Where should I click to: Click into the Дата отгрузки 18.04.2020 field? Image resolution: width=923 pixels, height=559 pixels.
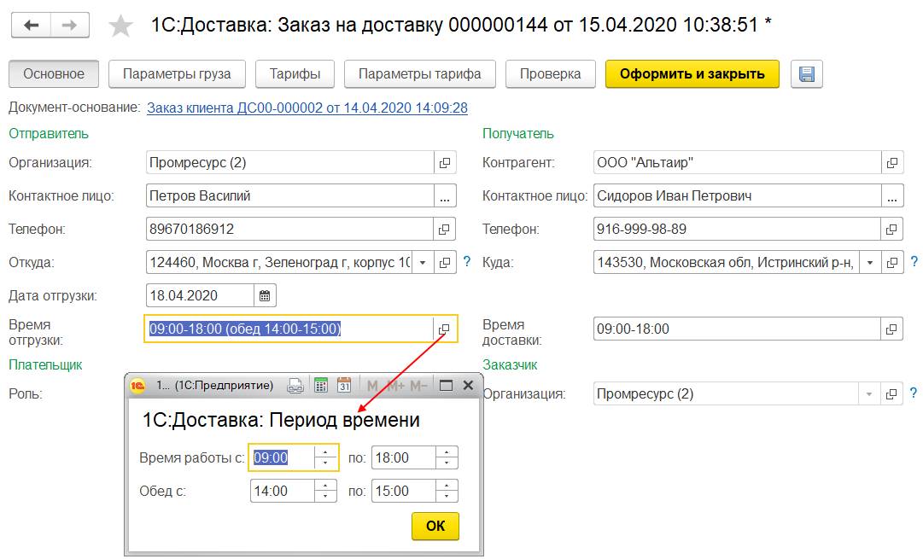[x=200, y=296]
